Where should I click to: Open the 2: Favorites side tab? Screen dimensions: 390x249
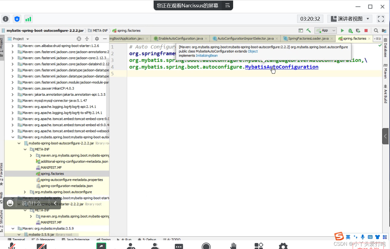tap(2, 174)
